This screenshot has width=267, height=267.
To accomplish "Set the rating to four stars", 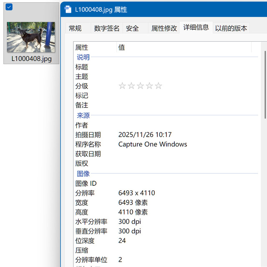I will [x=149, y=86].
